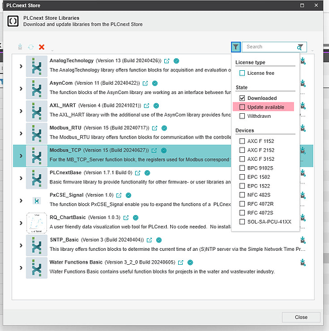
Task: Check the EPC 1522 device checkbox
Action: pos(242,186)
